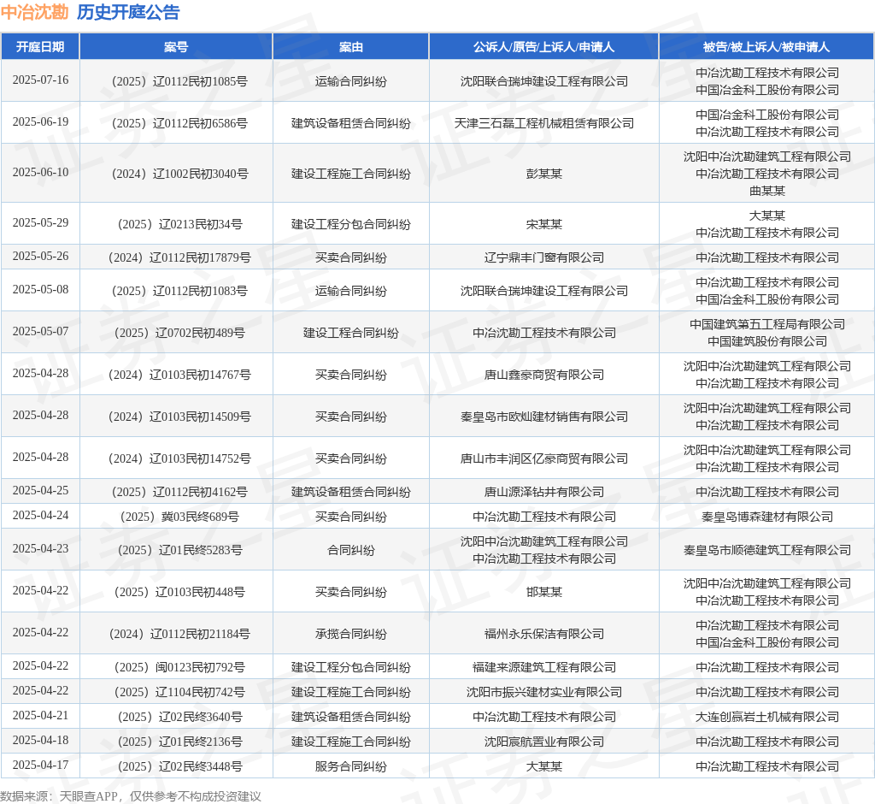Click the date 2025-04-21
This screenshot has width=875, height=804.
click(40, 715)
